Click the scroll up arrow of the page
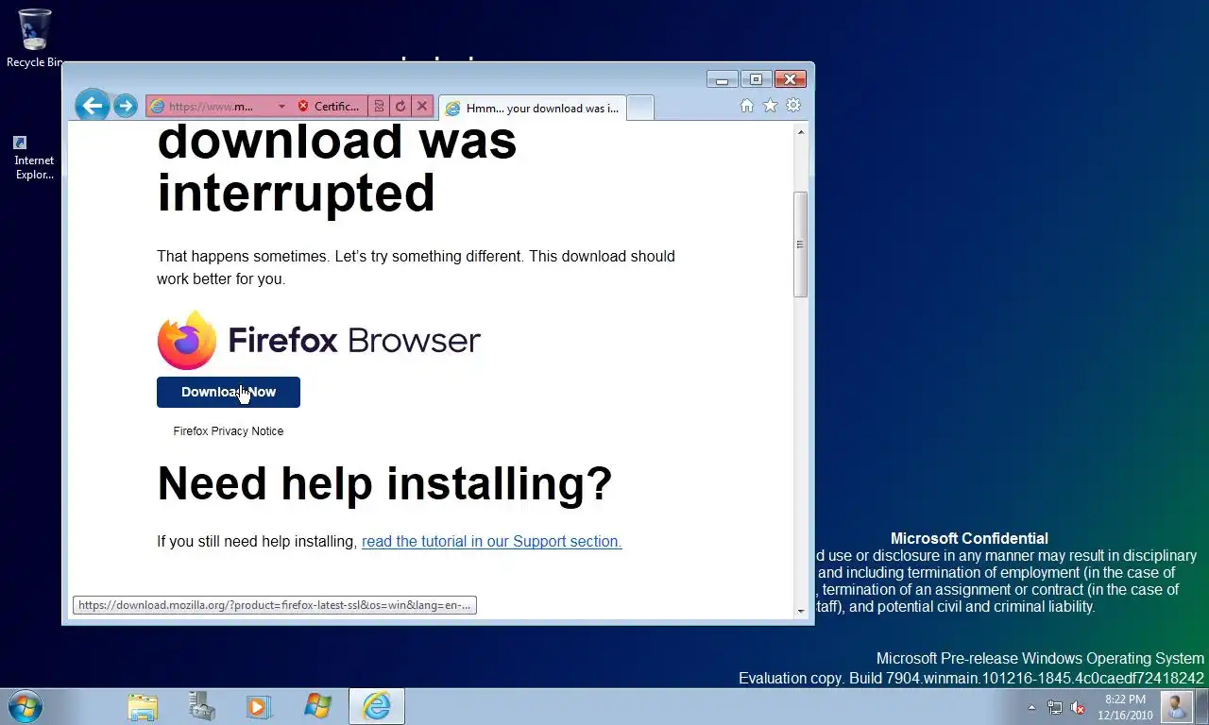 click(801, 131)
